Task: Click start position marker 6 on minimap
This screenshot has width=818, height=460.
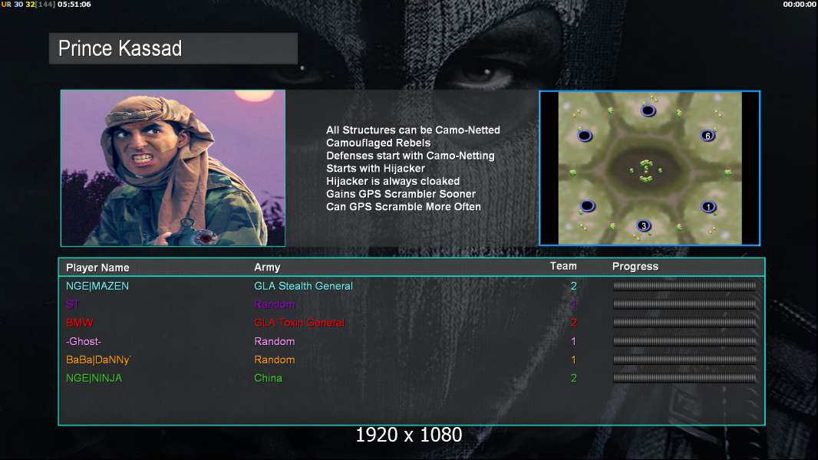Action: tap(708, 136)
